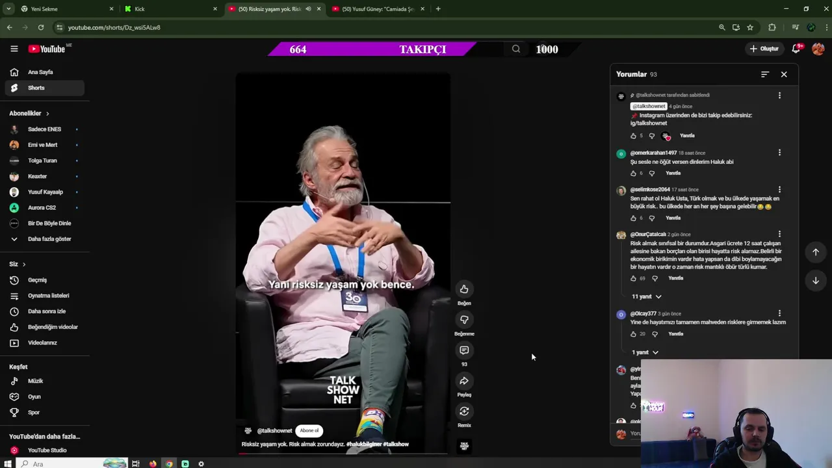
Task: Dislike the short with Beğenme button
Action: pyautogui.click(x=464, y=320)
